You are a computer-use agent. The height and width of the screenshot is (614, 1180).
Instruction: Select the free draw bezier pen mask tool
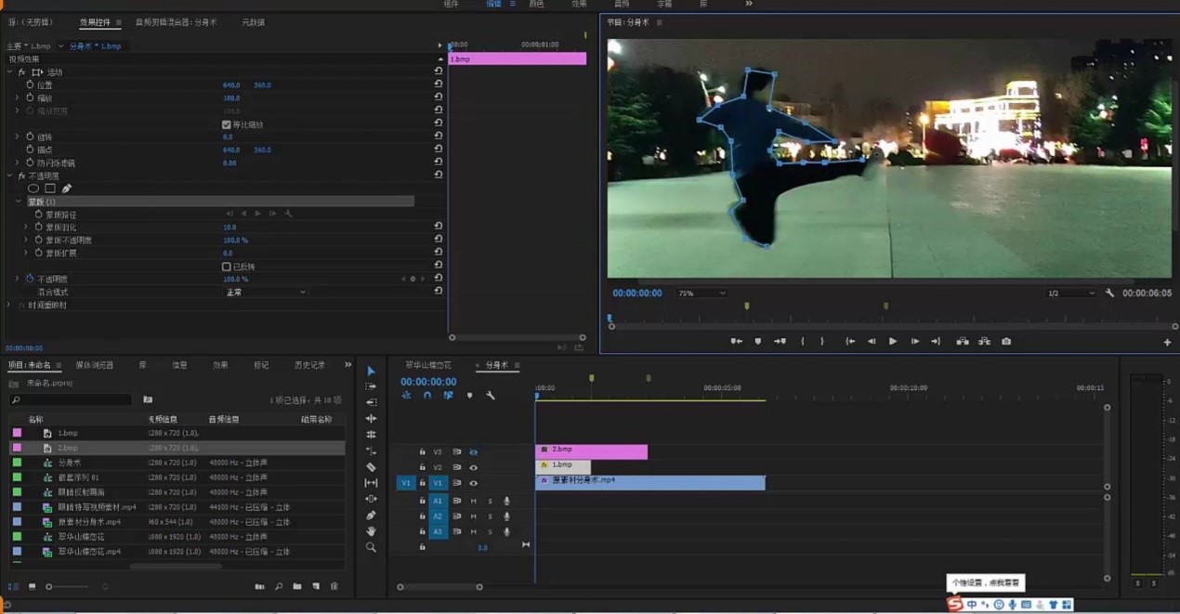coord(67,189)
